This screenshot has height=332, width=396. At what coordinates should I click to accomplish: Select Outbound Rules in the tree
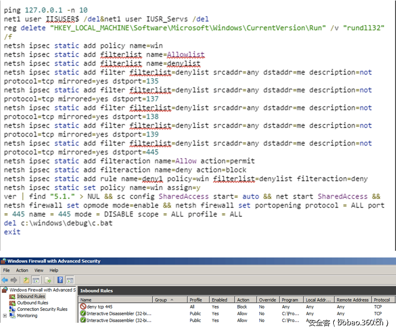[x=32, y=303]
